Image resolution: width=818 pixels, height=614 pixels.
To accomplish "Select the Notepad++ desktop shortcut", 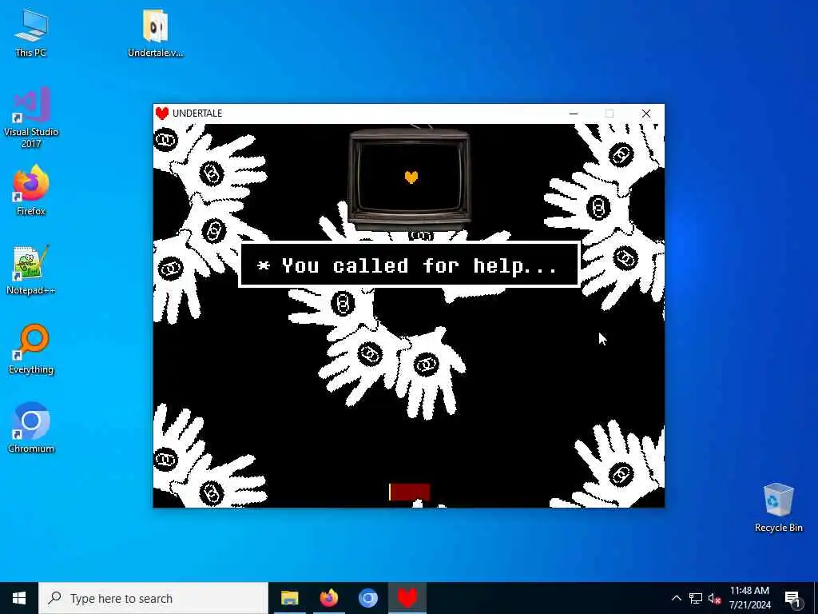I will click(x=31, y=270).
